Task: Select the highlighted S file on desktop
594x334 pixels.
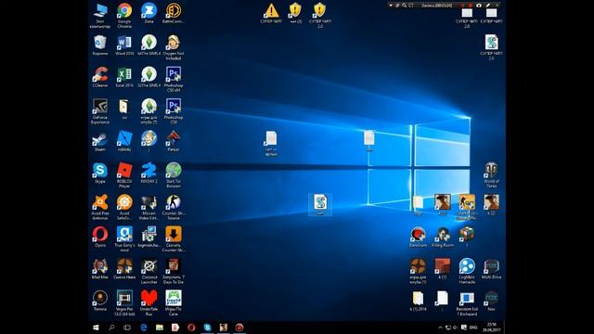Action: pyautogui.click(x=320, y=204)
